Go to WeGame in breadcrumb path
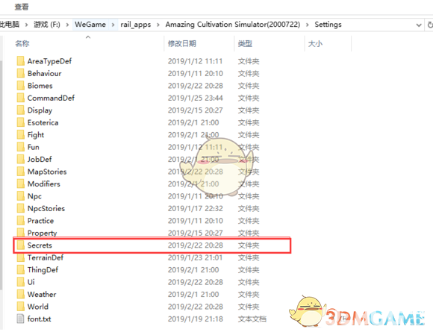The height and width of the screenshot is (332, 433). (90, 25)
